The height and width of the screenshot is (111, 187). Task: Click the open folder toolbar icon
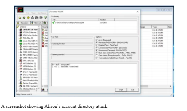(x=20, y=18)
